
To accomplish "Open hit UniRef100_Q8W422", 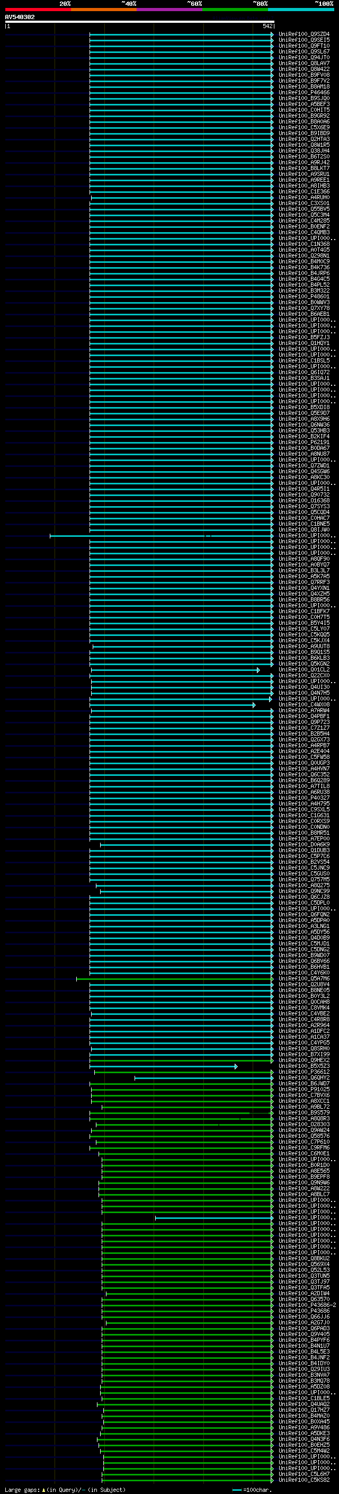I will pyautogui.click(x=304, y=69).
